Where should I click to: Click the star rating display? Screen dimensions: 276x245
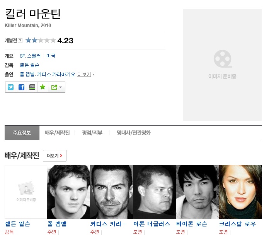40,41
